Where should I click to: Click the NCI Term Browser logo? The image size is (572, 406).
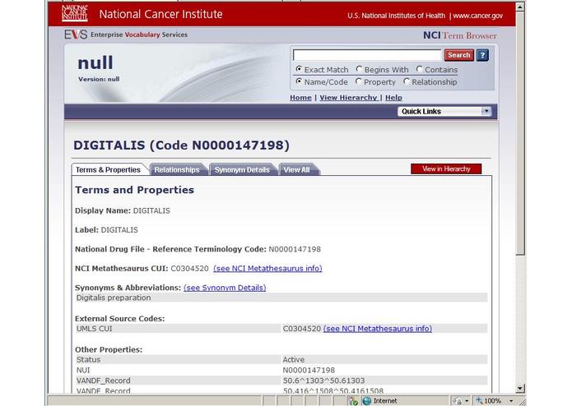459,35
